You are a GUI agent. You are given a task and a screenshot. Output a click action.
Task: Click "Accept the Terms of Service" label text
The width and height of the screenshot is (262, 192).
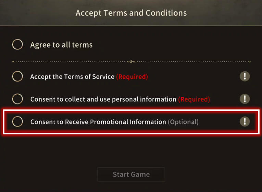[72, 76]
